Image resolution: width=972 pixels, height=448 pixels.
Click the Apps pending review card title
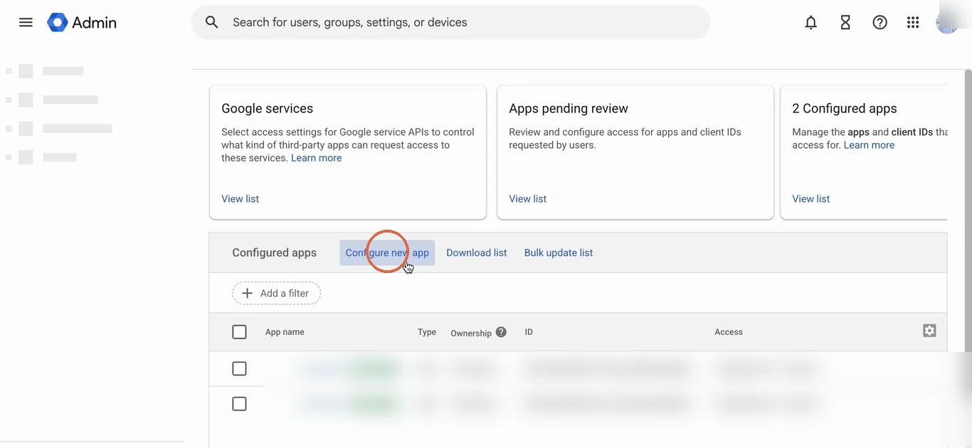(x=569, y=108)
